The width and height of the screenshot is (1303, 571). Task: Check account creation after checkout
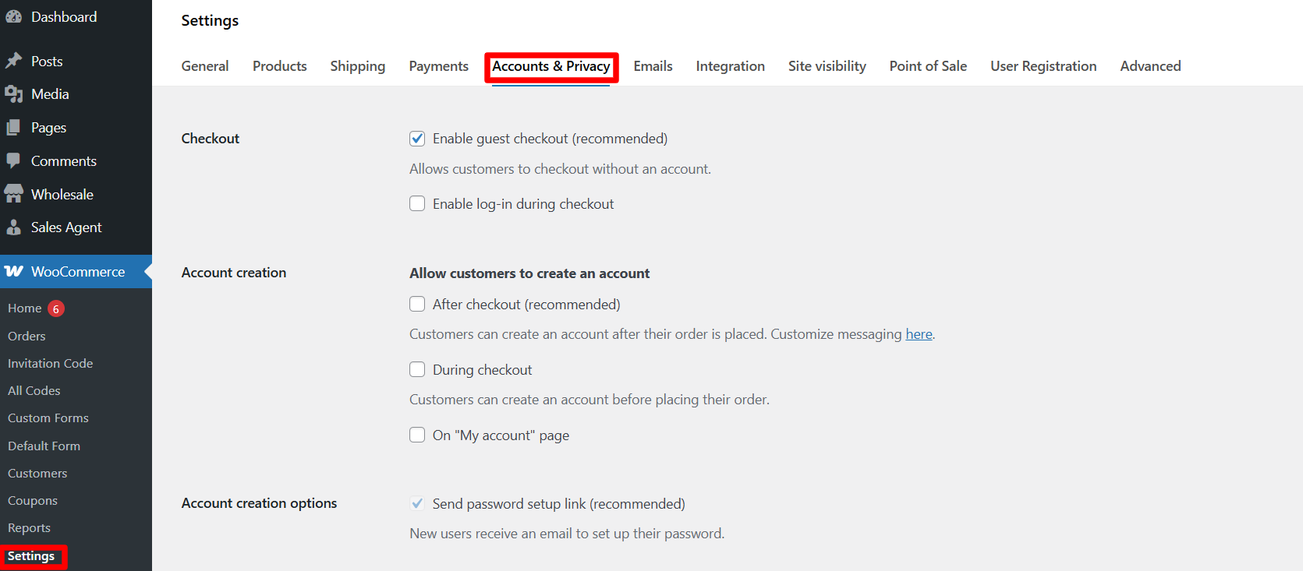click(417, 304)
